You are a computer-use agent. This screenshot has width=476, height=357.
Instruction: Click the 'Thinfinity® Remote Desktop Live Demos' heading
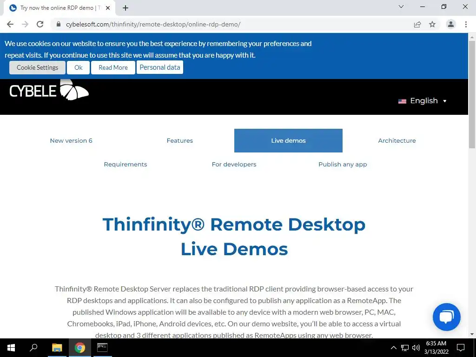[234, 237]
